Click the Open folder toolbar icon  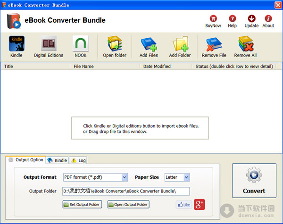coord(115,43)
